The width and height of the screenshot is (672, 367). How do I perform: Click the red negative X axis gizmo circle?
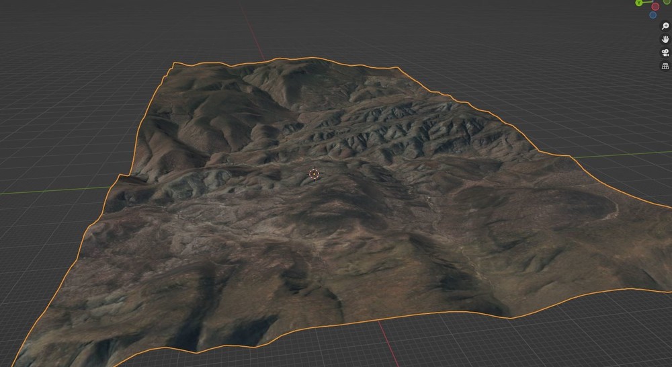pos(655,7)
